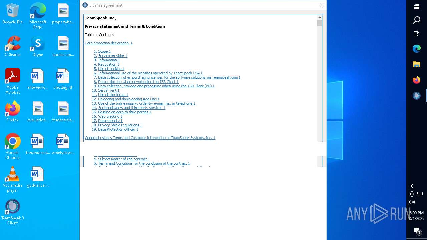Open Adobe Acrobat desktop shortcut
Image resolution: width=427 pixels, height=240 pixels.
pos(13,81)
